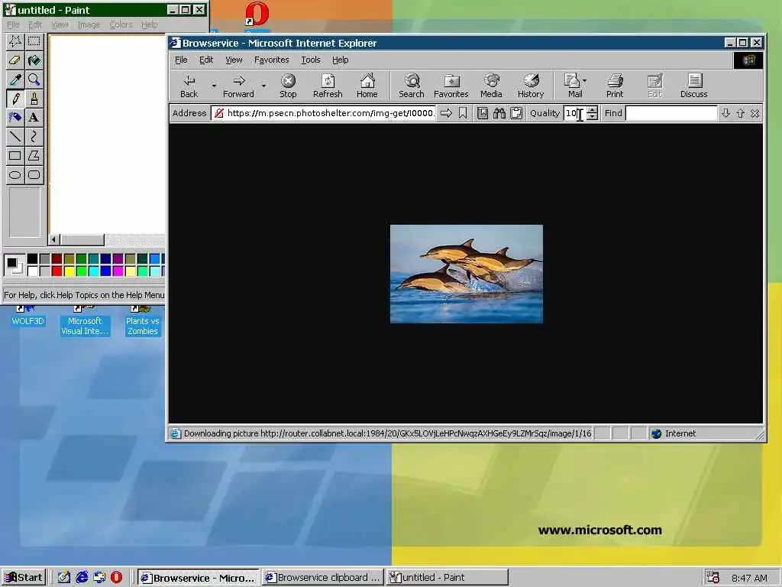Viewport: 782px width, 587px height.
Task: Click the clipboard icon in the Browservice bar
Action: tap(516, 113)
